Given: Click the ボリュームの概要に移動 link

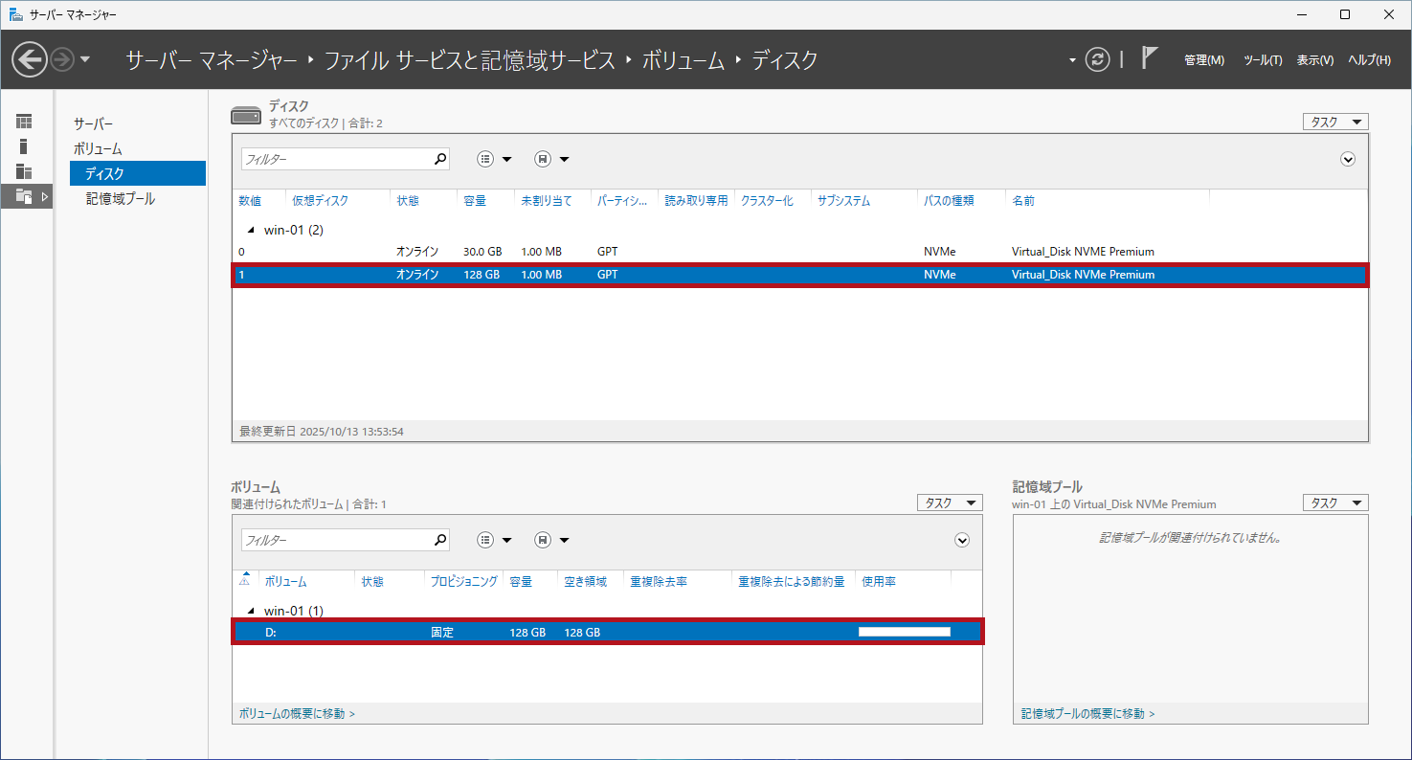Looking at the screenshot, I should pyautogui.click(x=297, y=714).
